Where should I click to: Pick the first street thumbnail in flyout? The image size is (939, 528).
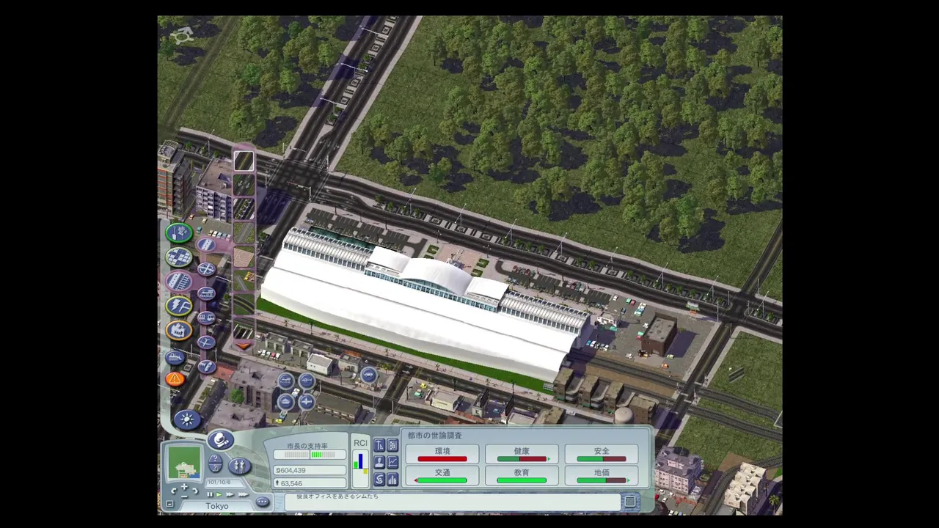[244, 161]
